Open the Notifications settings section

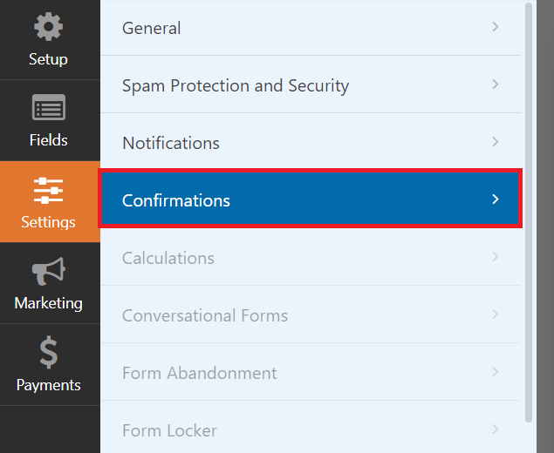point(171,143)
